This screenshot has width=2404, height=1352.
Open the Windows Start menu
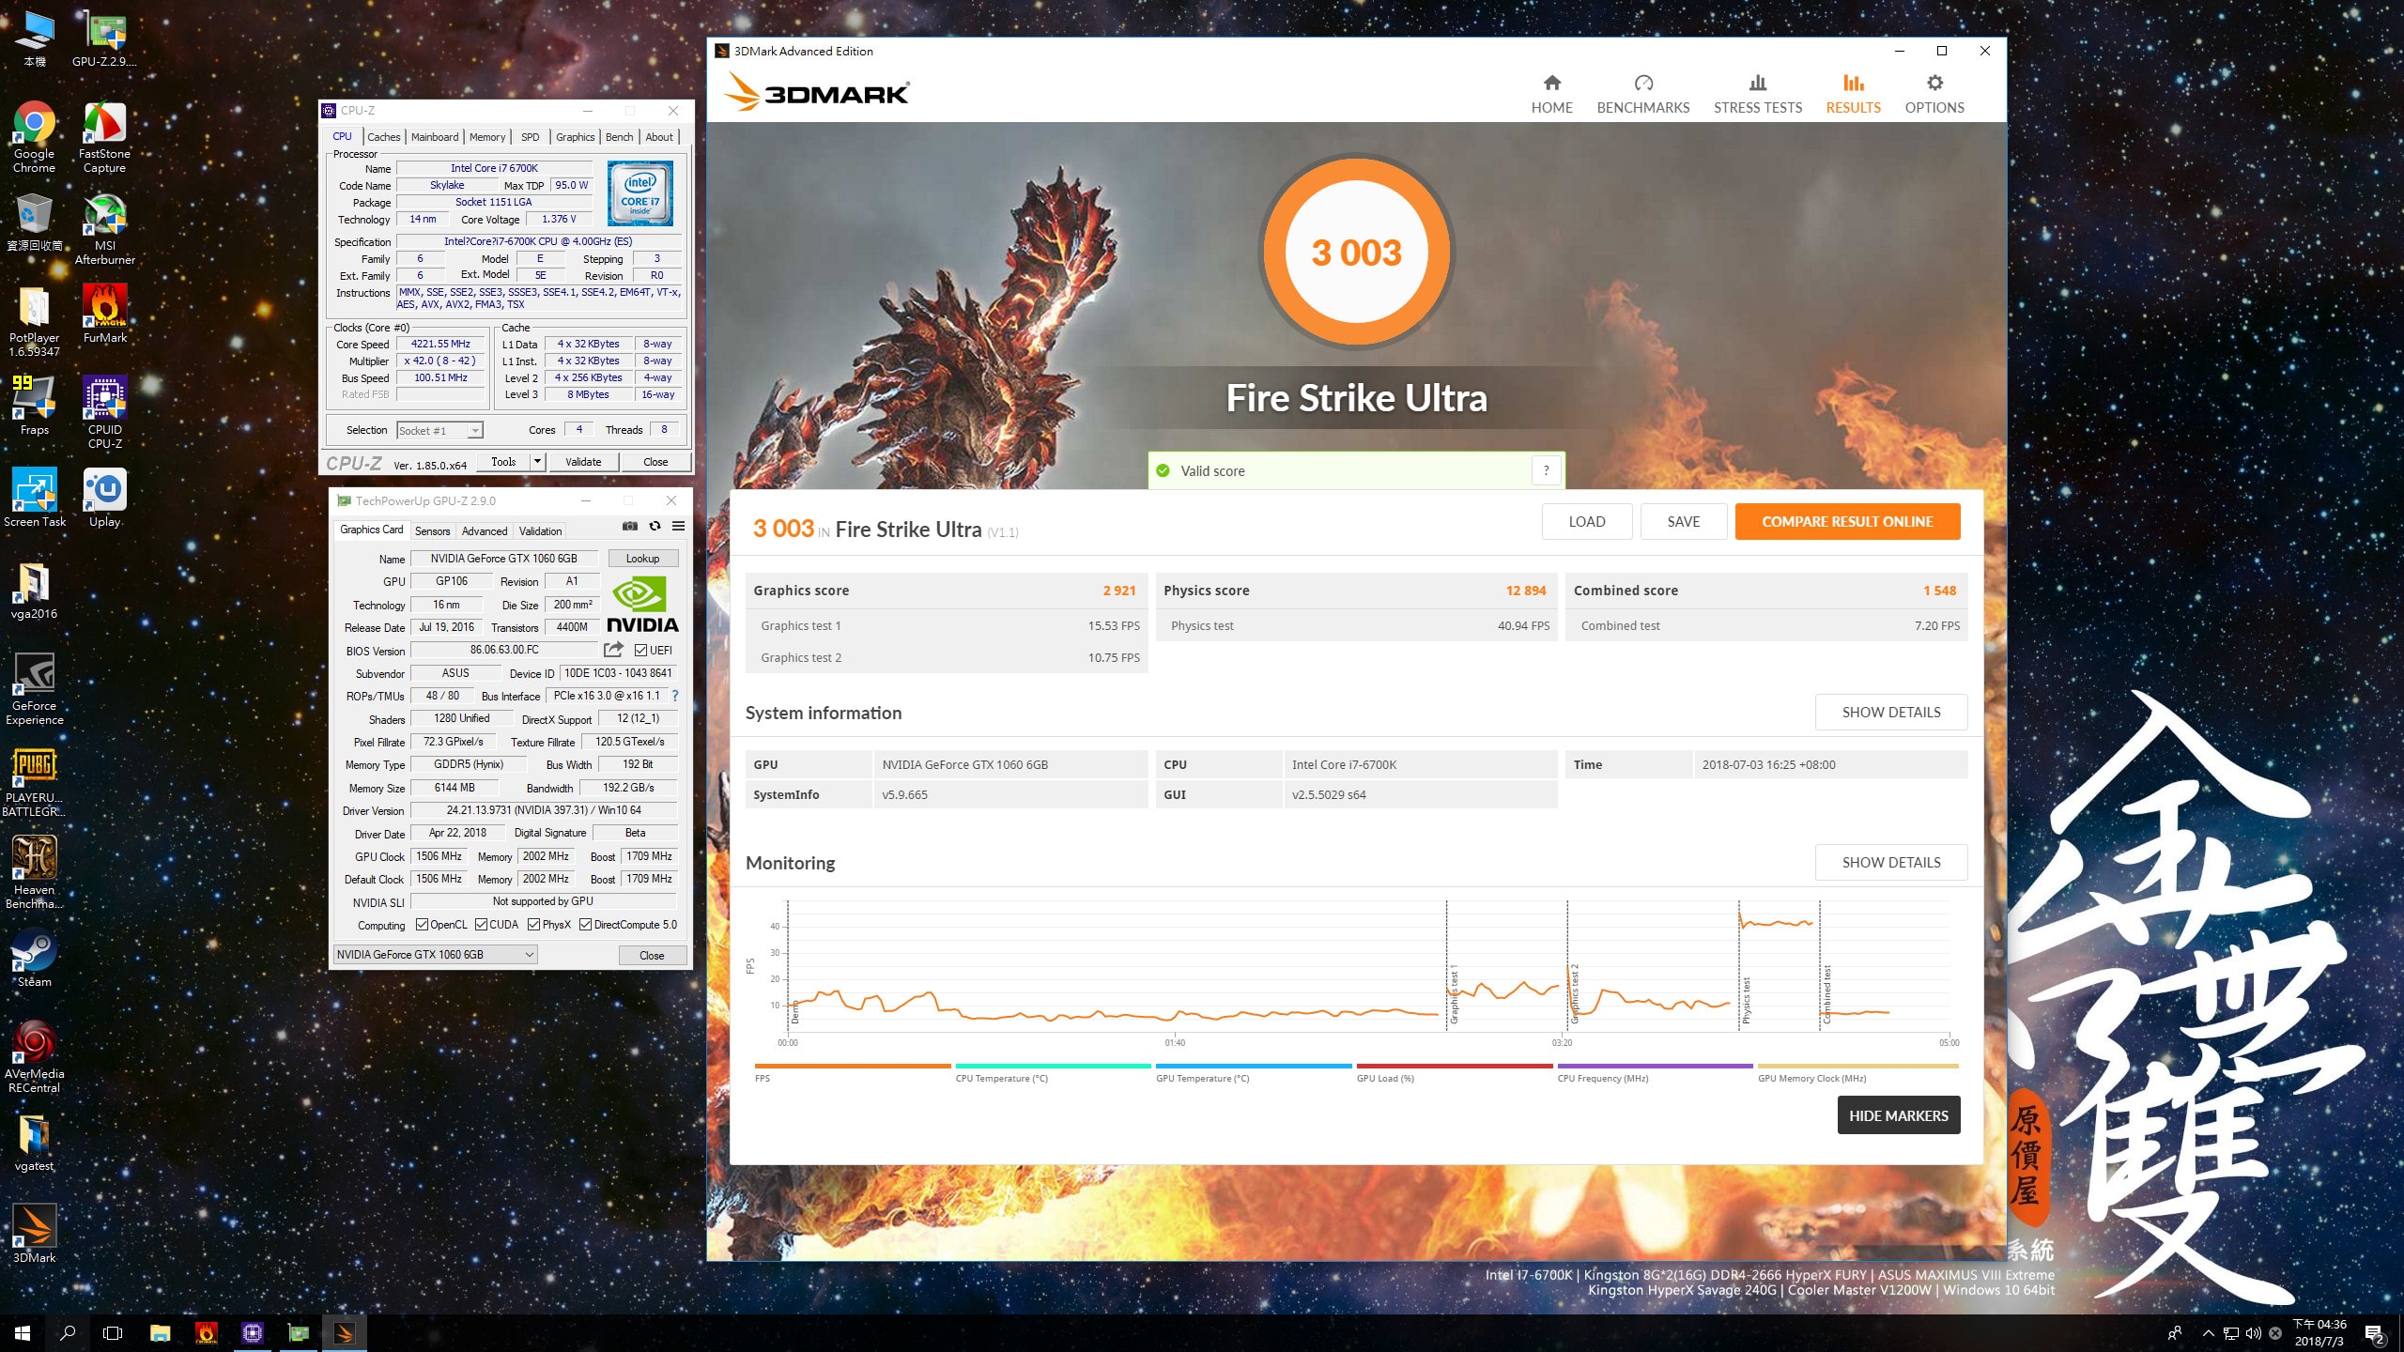coord(23,1332)
